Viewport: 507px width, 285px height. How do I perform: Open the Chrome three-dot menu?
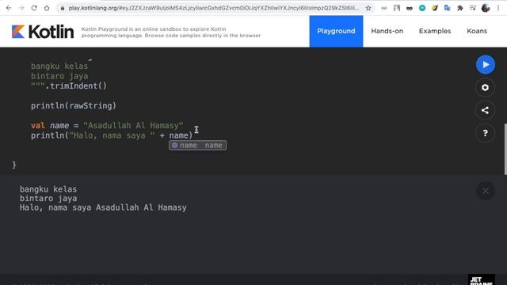tap(498, 8)
